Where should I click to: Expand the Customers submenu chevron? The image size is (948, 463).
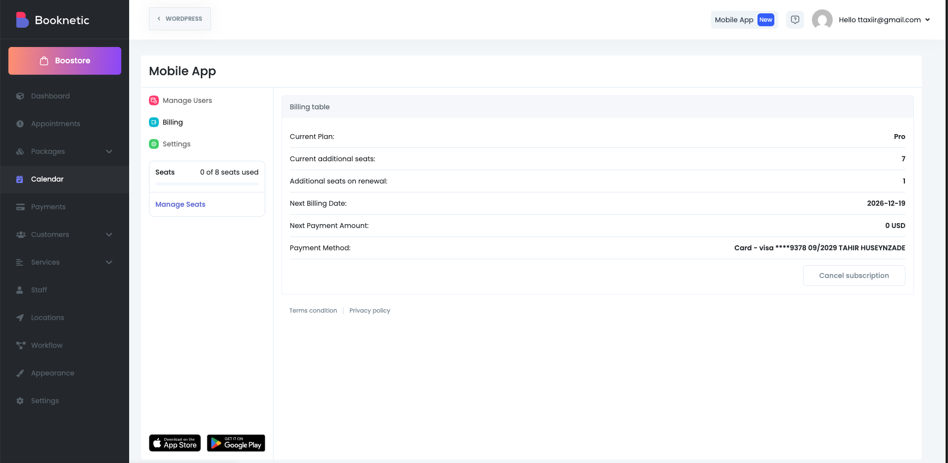(109, 234)
